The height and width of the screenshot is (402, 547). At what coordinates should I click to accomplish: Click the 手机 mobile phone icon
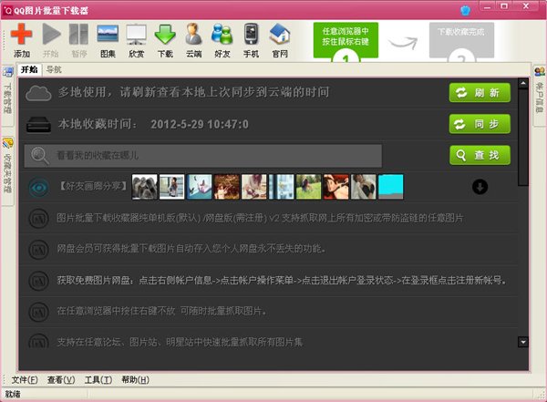coord(251,34)
